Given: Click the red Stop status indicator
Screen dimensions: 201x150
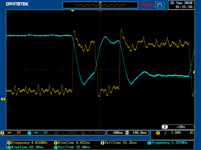Looking at the screenshot, I should (146, 5).
